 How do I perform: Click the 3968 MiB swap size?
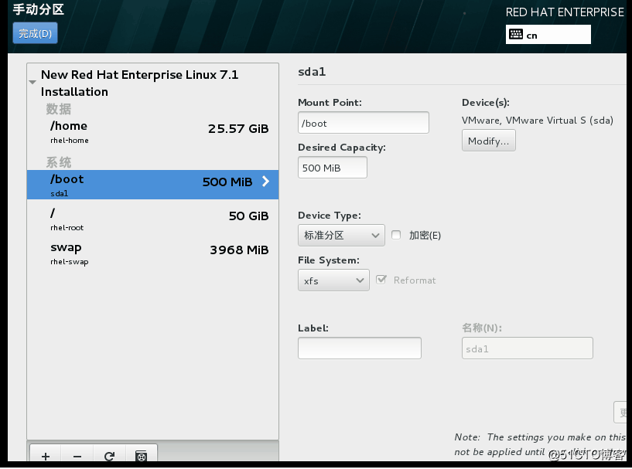(240, 250)
